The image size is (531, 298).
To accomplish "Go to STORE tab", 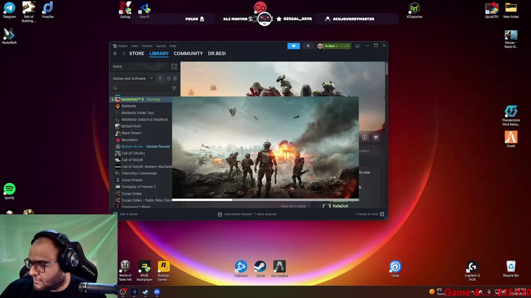I will pos(137,53).
